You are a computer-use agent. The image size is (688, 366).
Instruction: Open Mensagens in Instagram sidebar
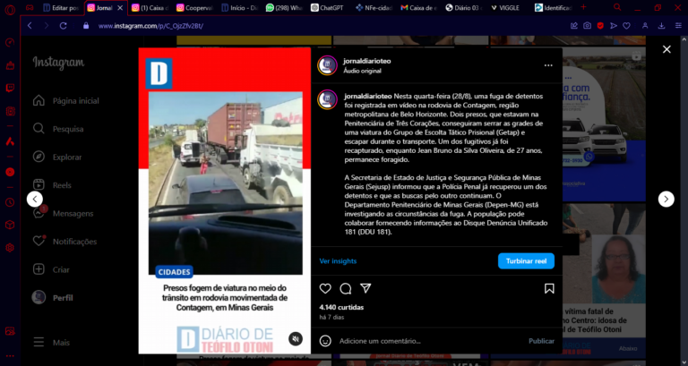tap(64, 214)
